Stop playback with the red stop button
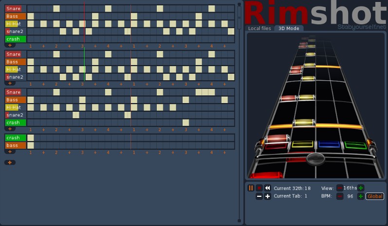 click(259, 188)
